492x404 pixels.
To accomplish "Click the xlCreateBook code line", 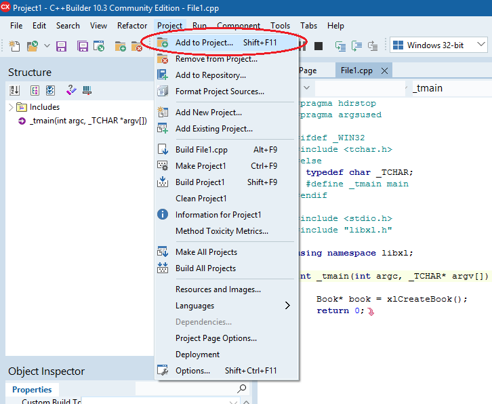I will [x=392, y=299].
